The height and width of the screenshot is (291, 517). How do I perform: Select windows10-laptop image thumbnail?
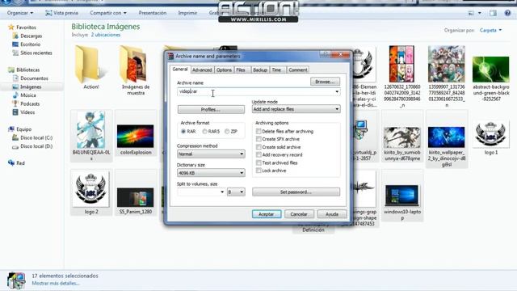click(x=402, y=196)
